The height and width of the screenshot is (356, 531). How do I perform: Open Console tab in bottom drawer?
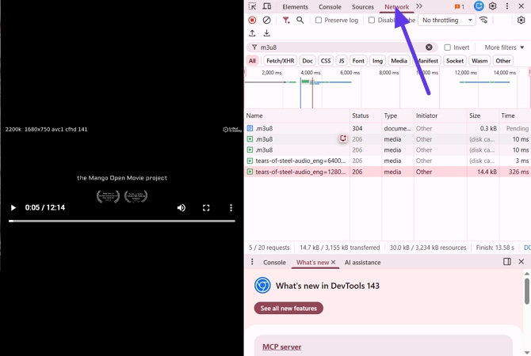click(x=274, y=263)
